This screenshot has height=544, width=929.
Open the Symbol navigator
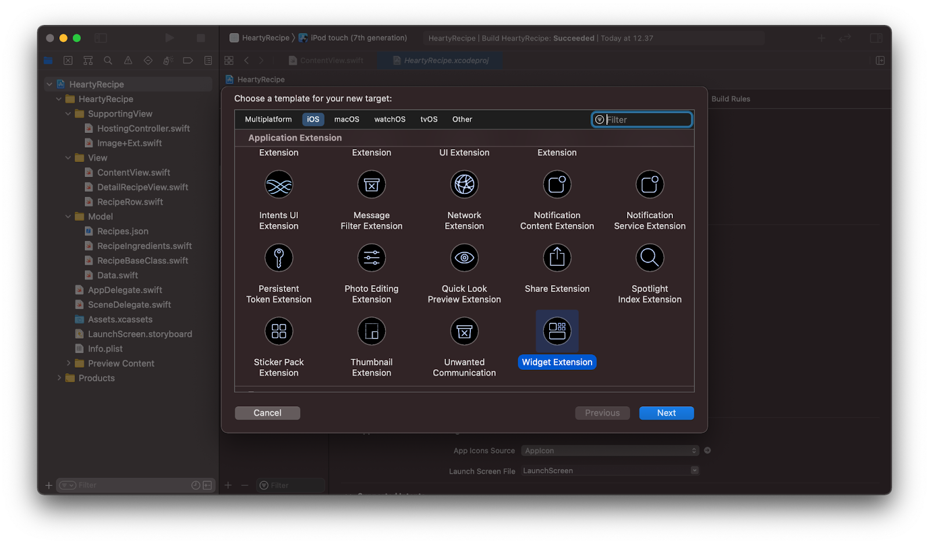(88, 60)
